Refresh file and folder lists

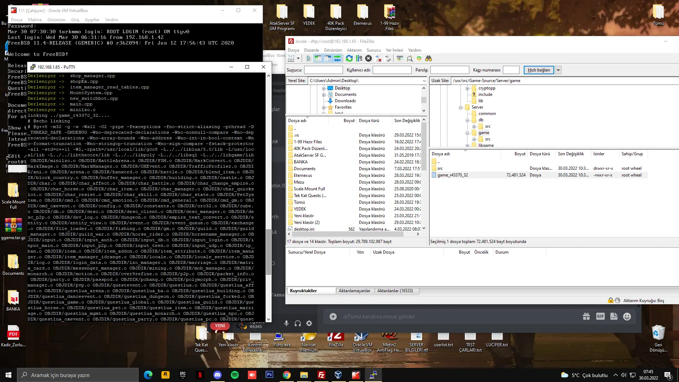(349, 58)
